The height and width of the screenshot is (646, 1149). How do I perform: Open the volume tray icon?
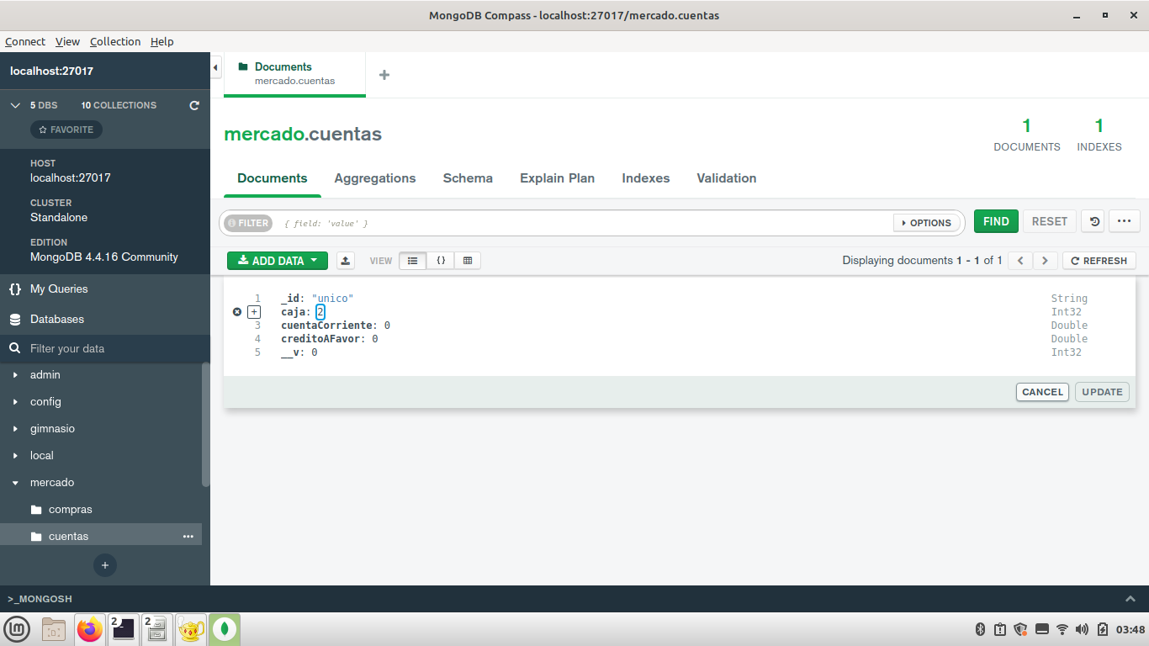(x=1082, y=629)
